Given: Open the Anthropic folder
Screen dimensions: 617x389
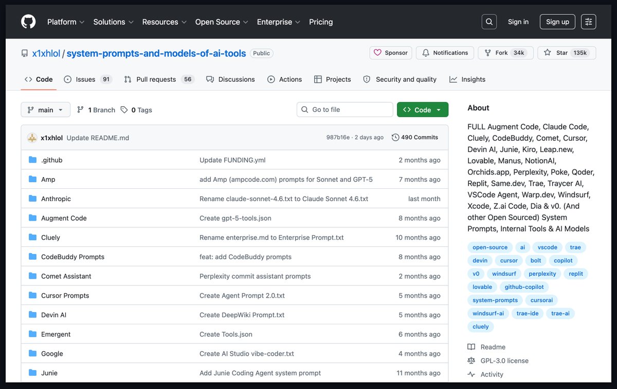Looking at the screenshot, I should 56,199.
